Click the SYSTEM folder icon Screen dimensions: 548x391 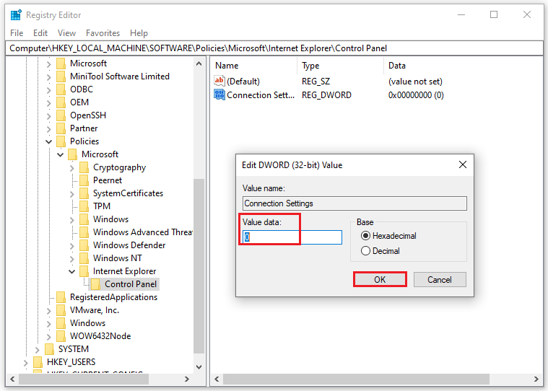click(x=49, y=349)
